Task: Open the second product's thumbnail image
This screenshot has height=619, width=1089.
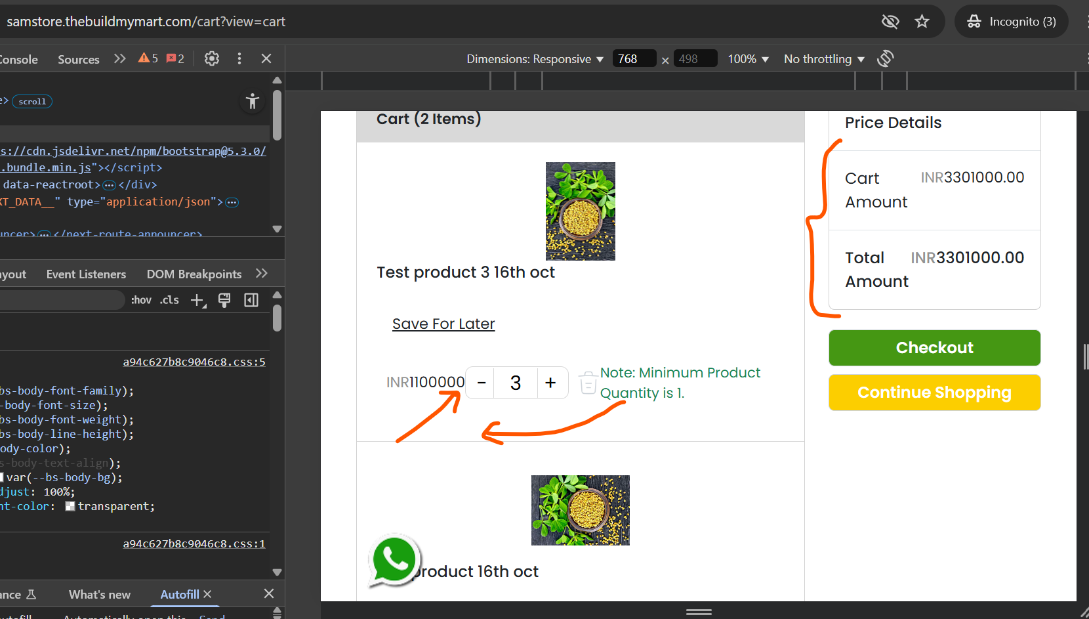Action: [581, 511]
